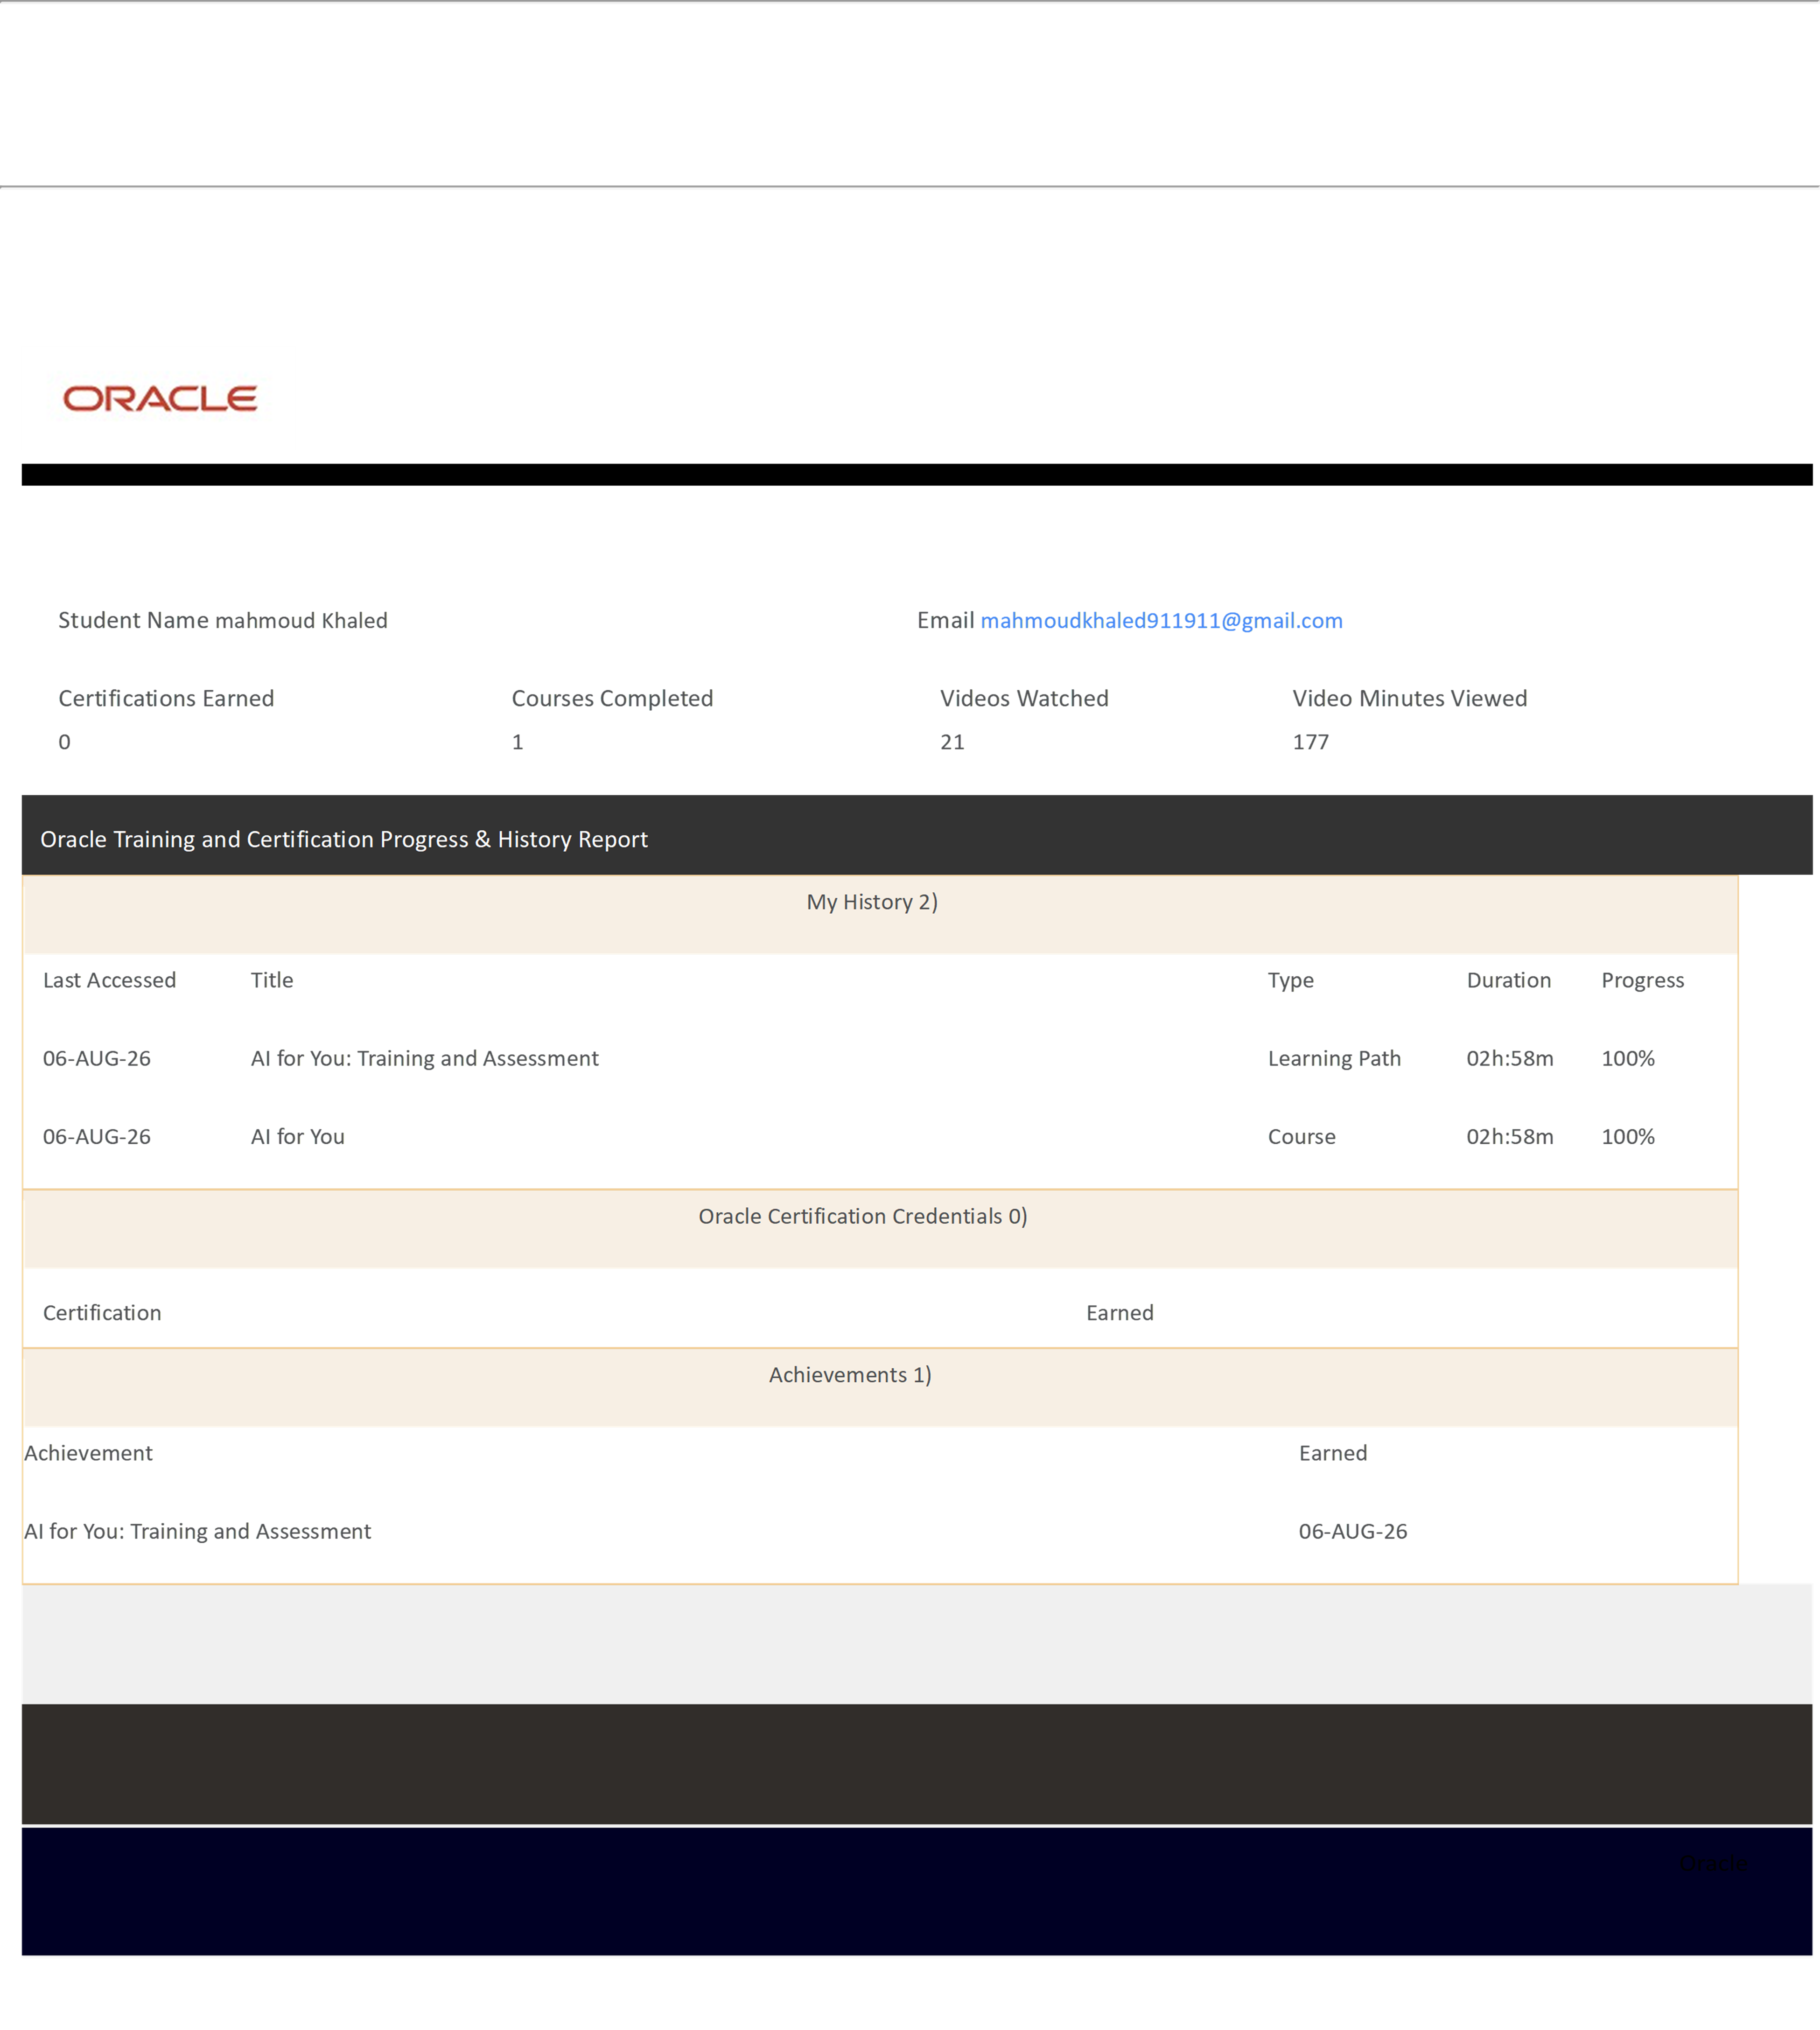
Task: Click the Course type cell
Action: (1302, 1136)
